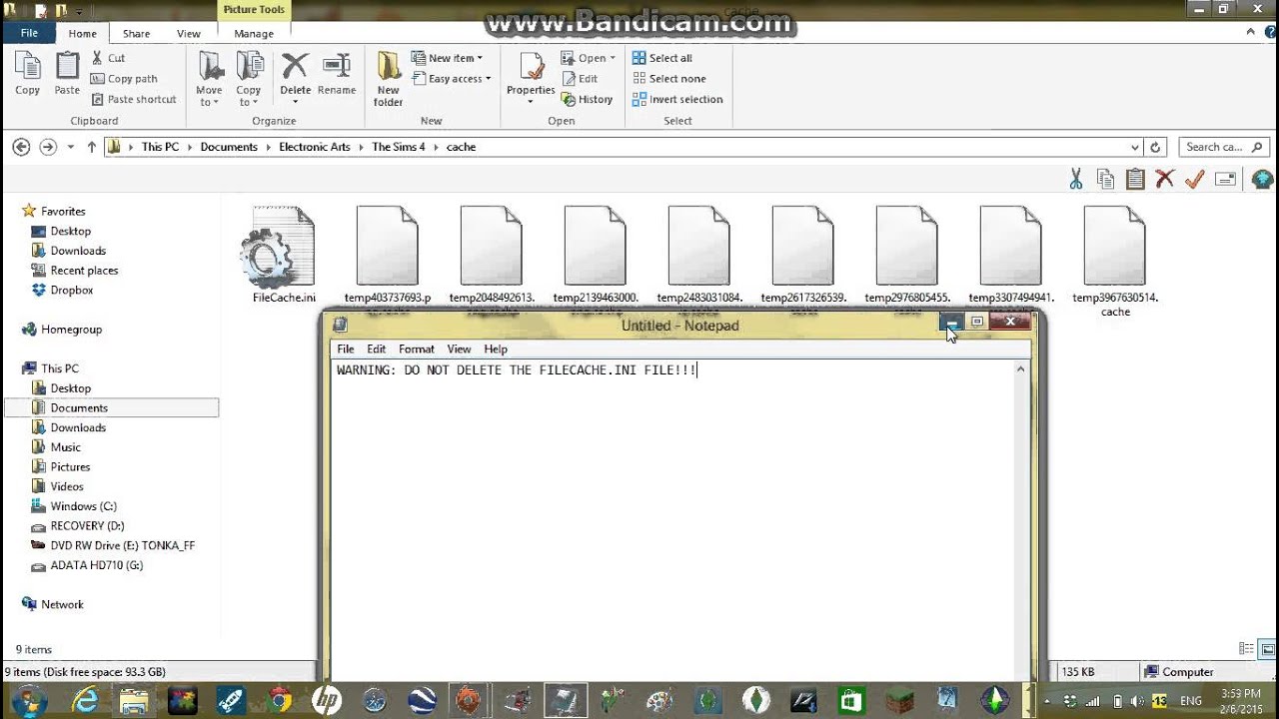Click Edit in the Open group
The width and height of the screenshot is (1279, 719).
point(580,79)
